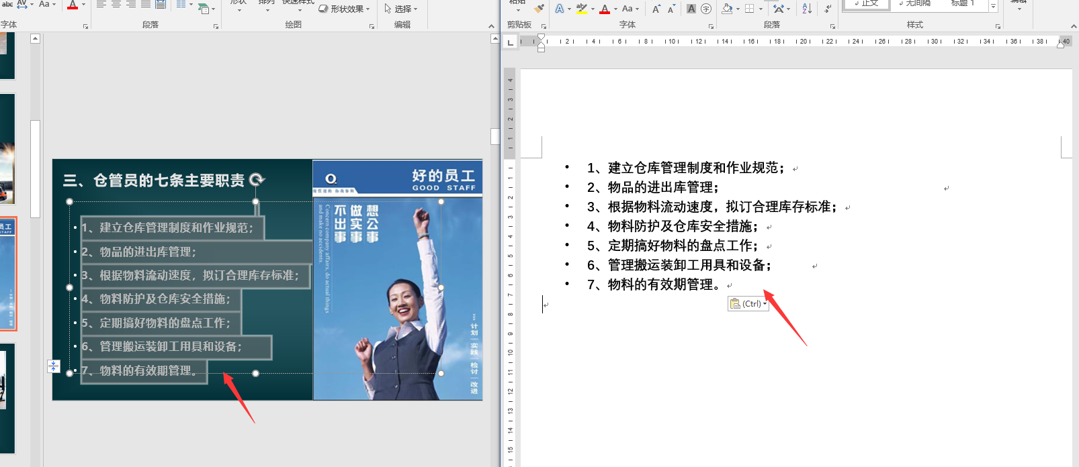
Task: Open the 选择 menu in 编辑 group
Action: pyautogui.click(x=401, y=9)
